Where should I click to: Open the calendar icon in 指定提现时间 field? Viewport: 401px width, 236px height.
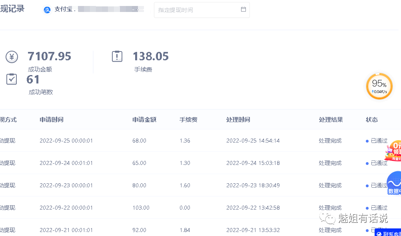[243, 10]
